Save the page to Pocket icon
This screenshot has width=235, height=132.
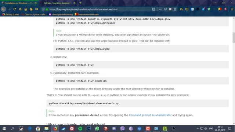165,9
